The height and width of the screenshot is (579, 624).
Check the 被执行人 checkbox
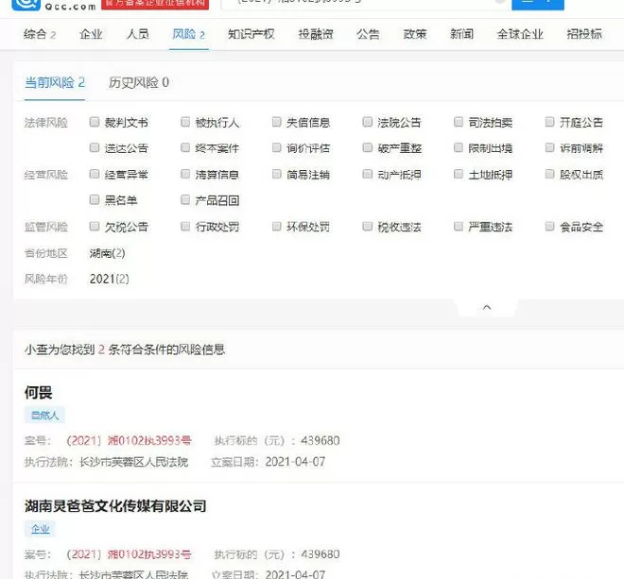tap(185, 122)
